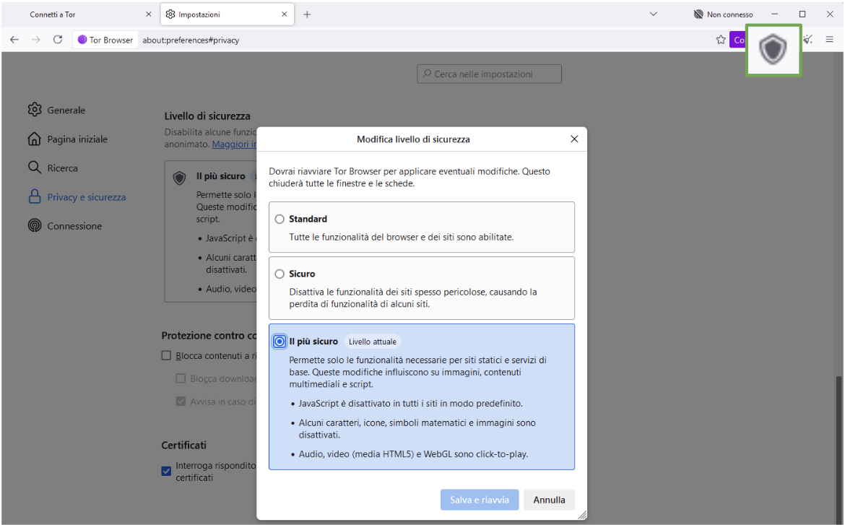
Task: Bookmark the page with the star icon
Action: coord(720,40)
